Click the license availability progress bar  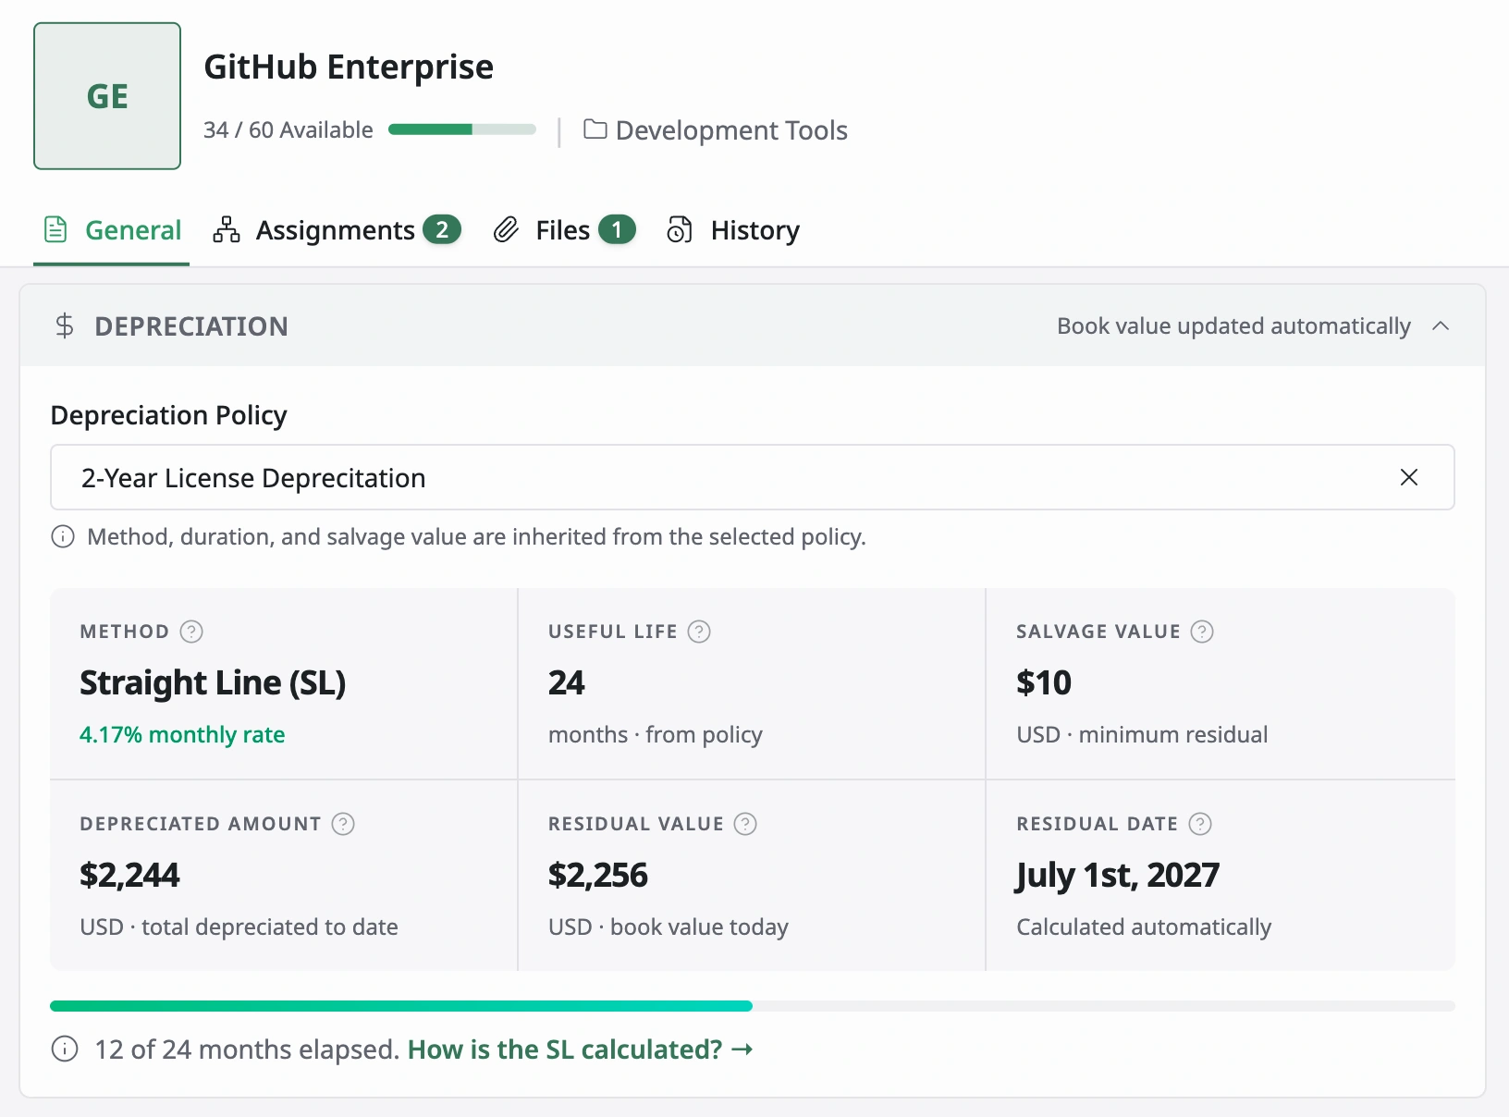[462, 129]
